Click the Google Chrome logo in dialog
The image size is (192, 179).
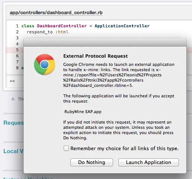click(45, 64)
